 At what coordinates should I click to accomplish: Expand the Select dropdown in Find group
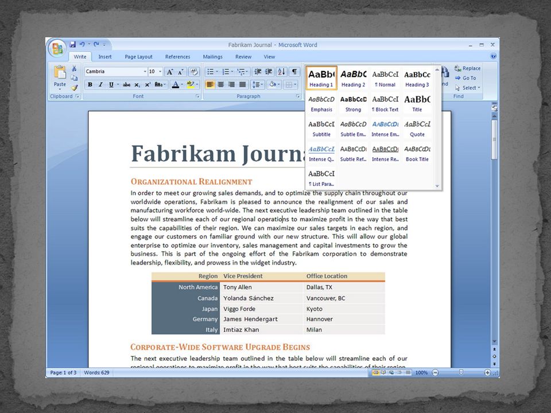(x=468, y=88)
